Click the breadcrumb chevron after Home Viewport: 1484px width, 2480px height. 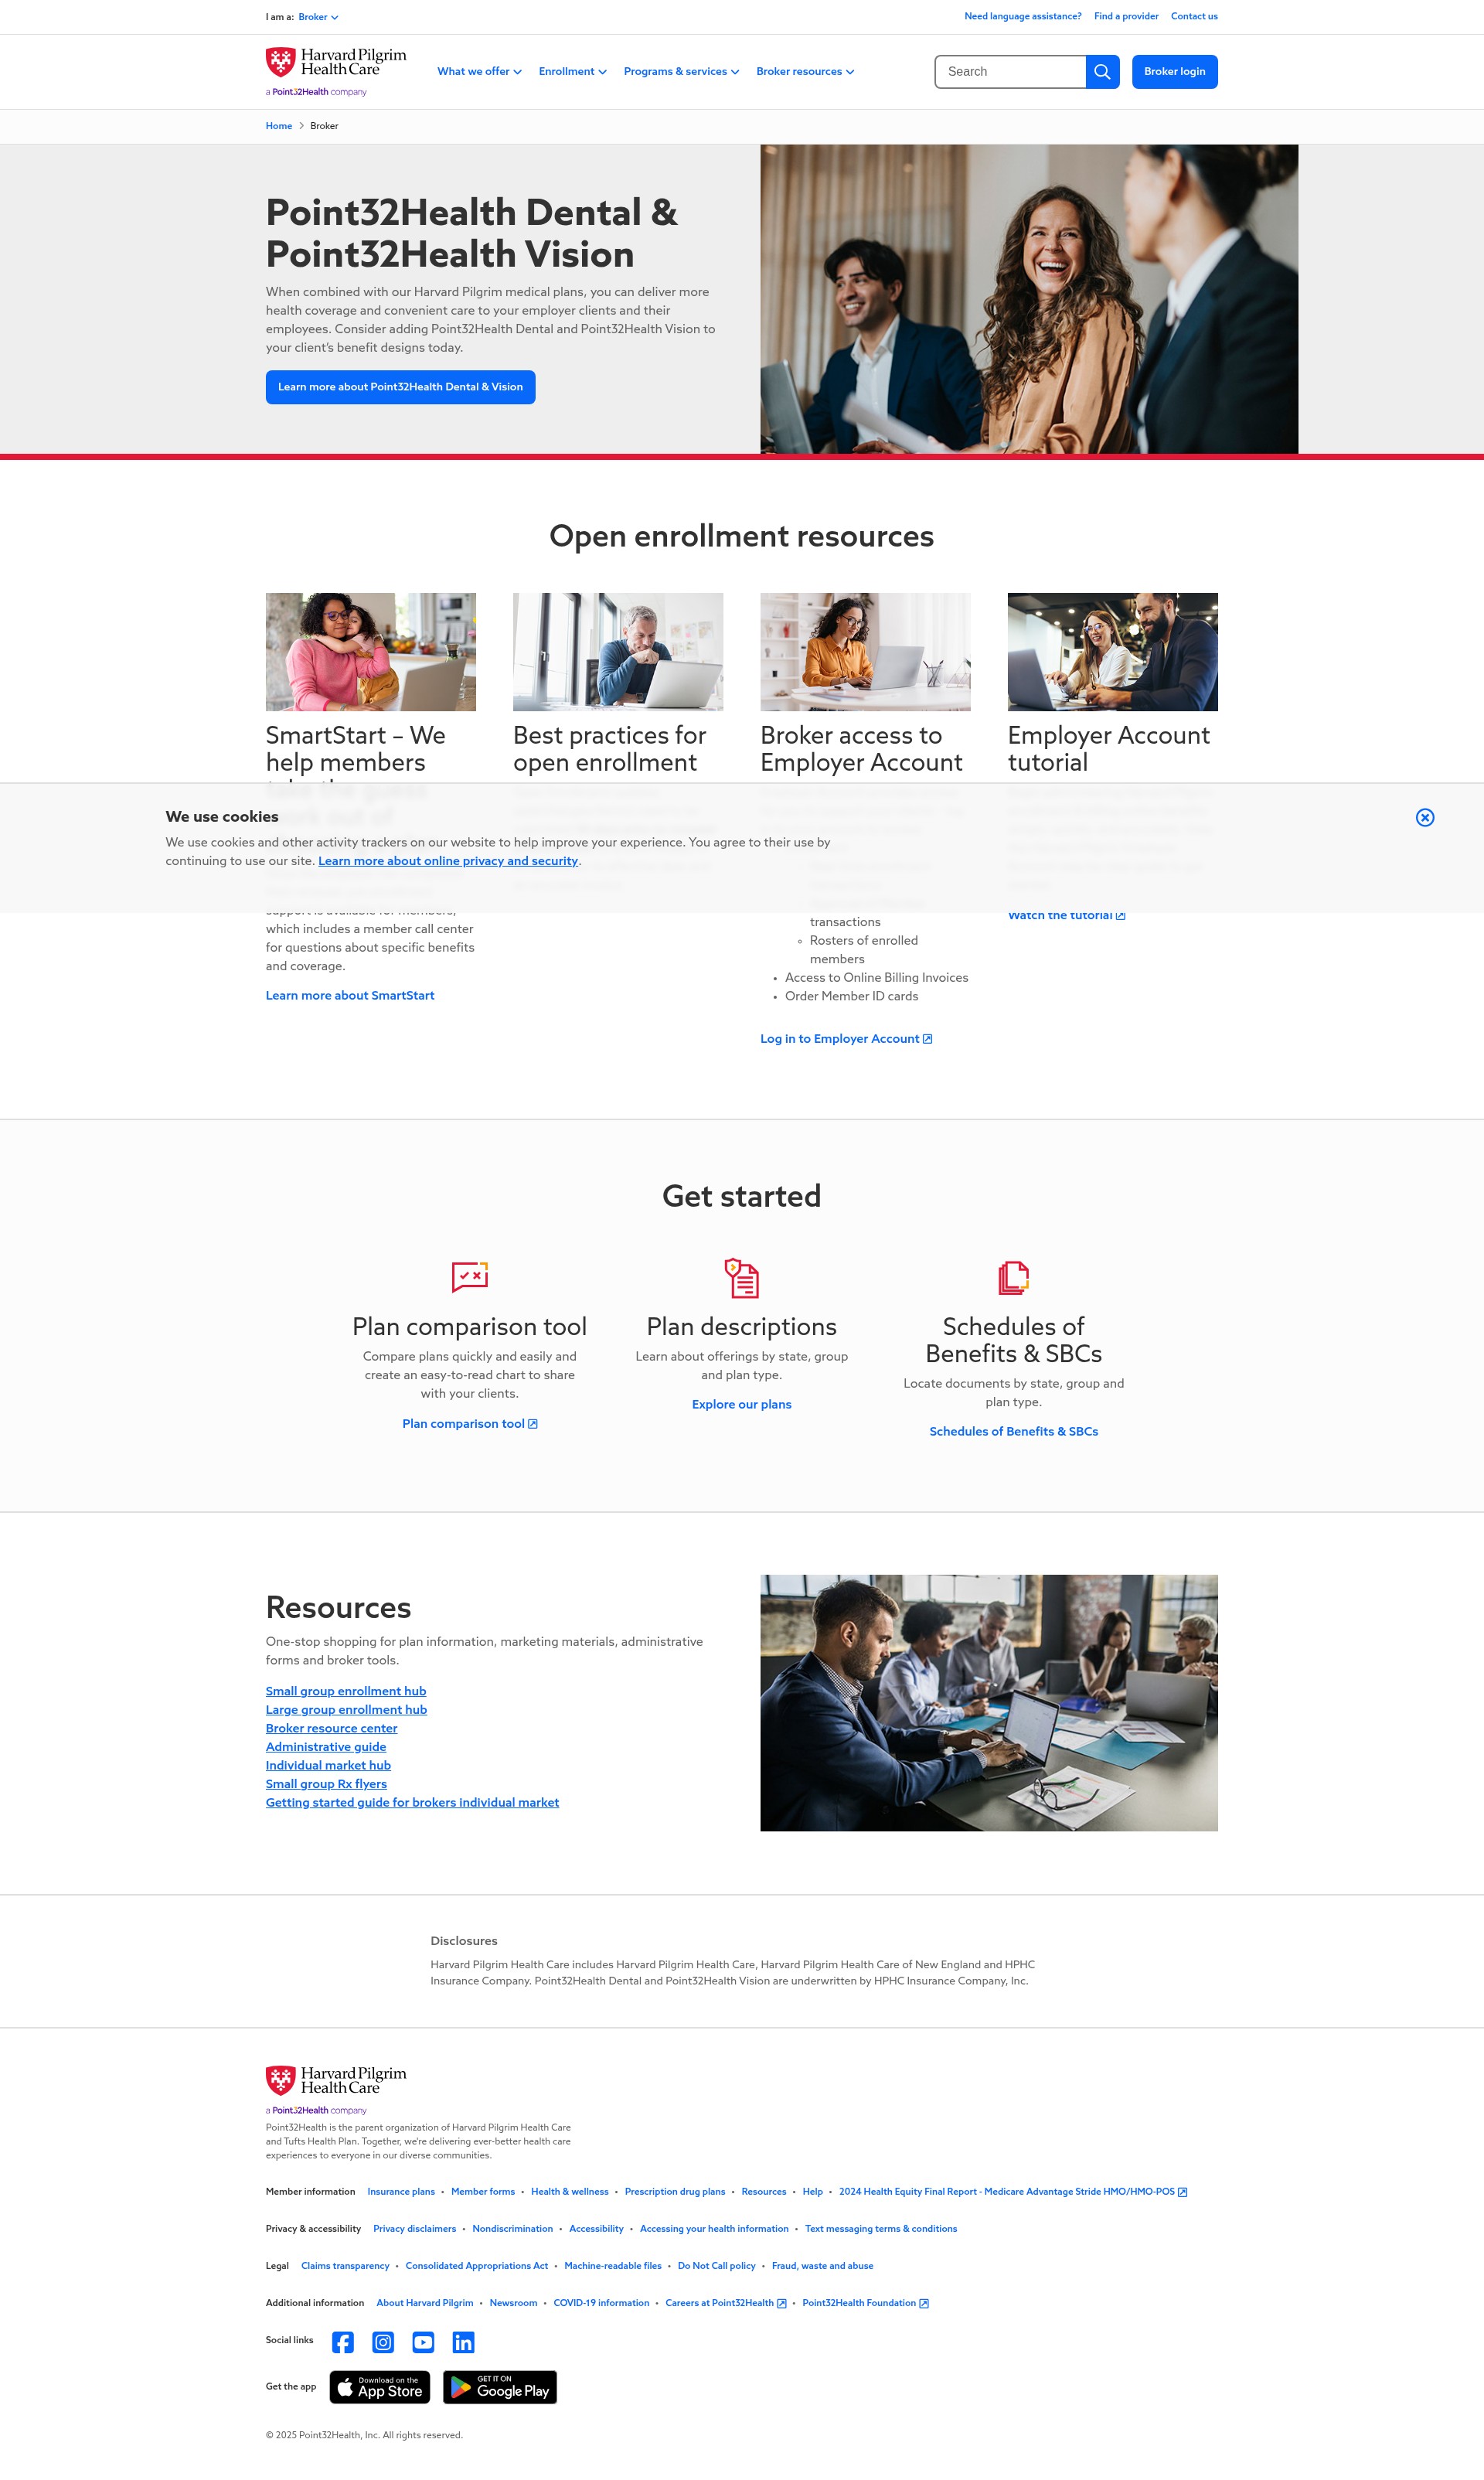coord(301,126)
